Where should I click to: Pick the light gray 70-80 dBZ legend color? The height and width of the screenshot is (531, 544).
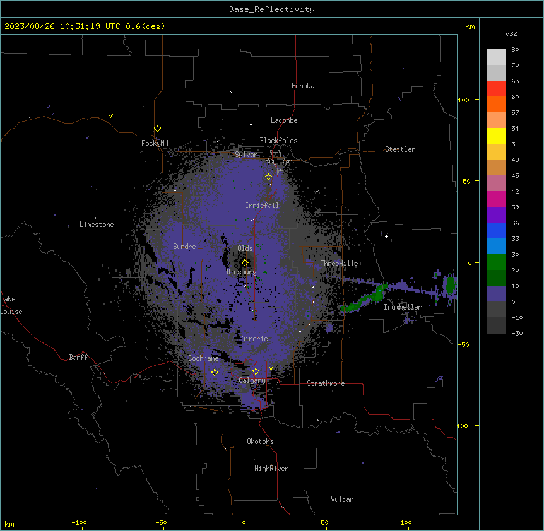[496, 57]
